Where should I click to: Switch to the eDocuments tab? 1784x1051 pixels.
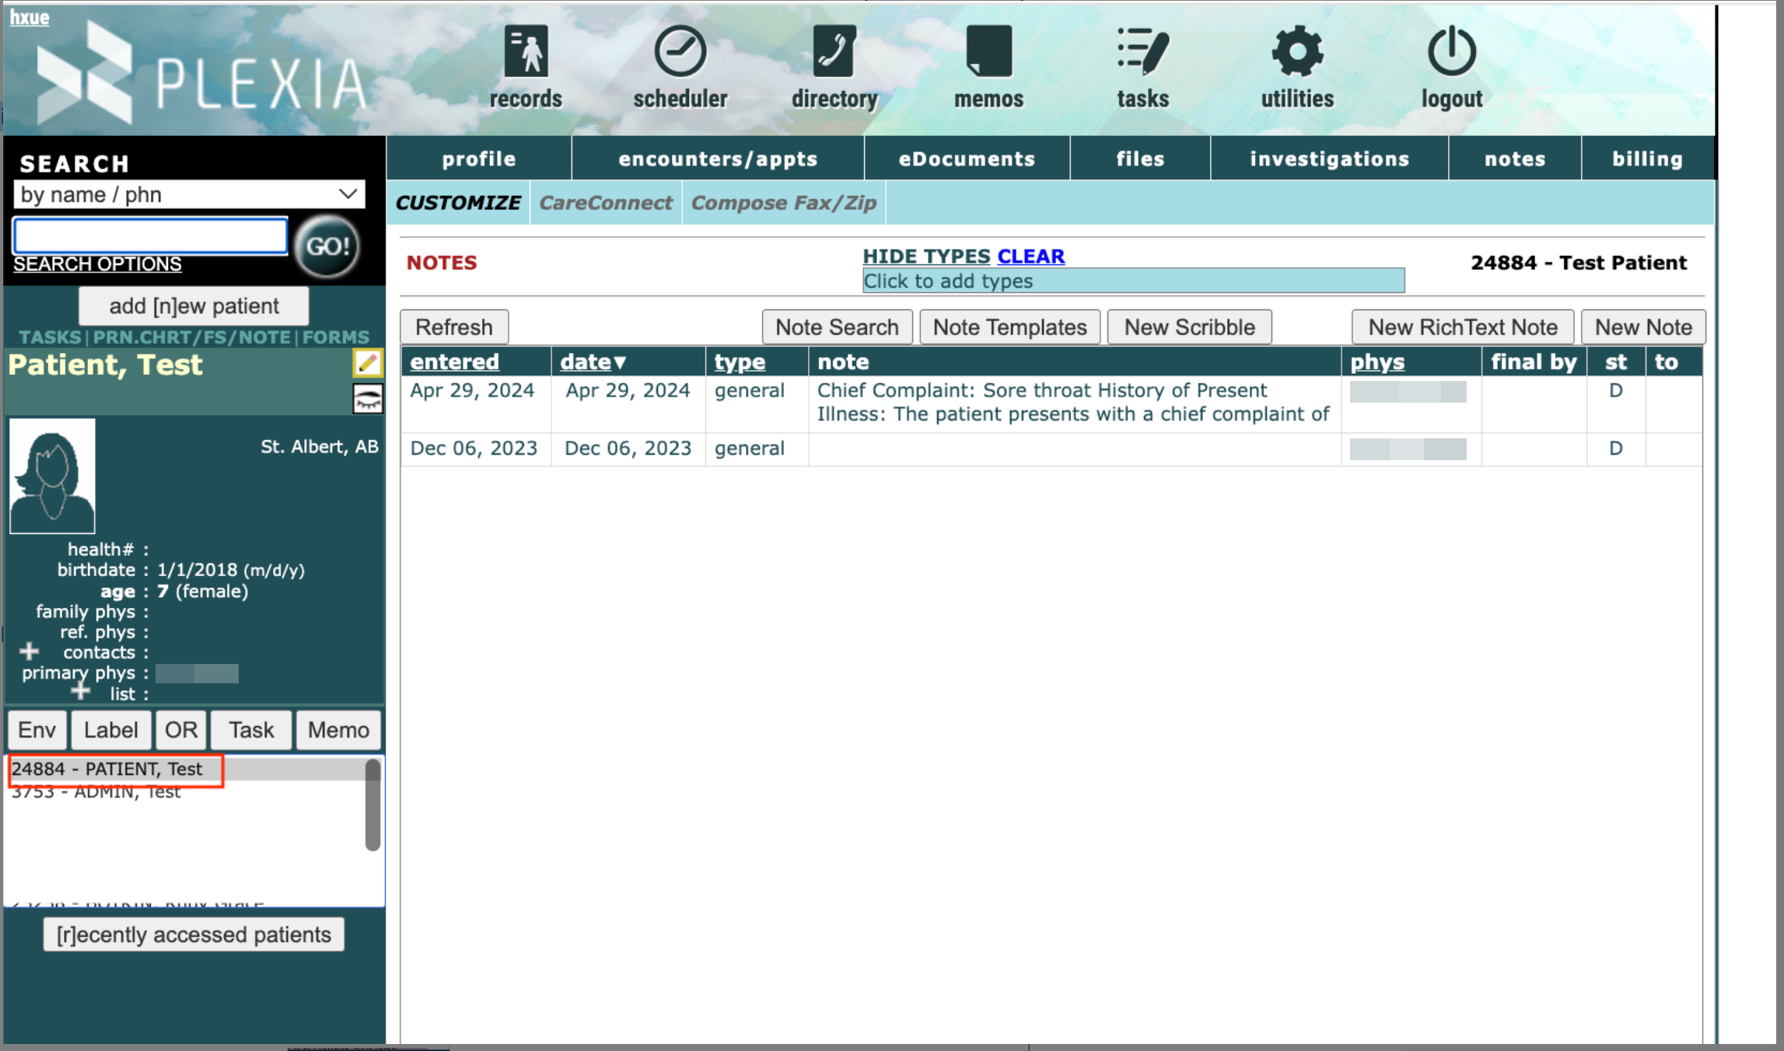[967, 159]
